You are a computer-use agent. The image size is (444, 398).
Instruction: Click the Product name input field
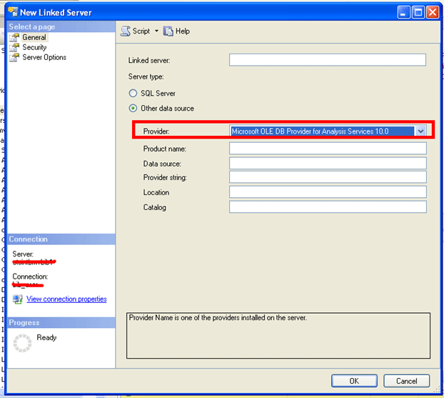(x=328, y=148)
